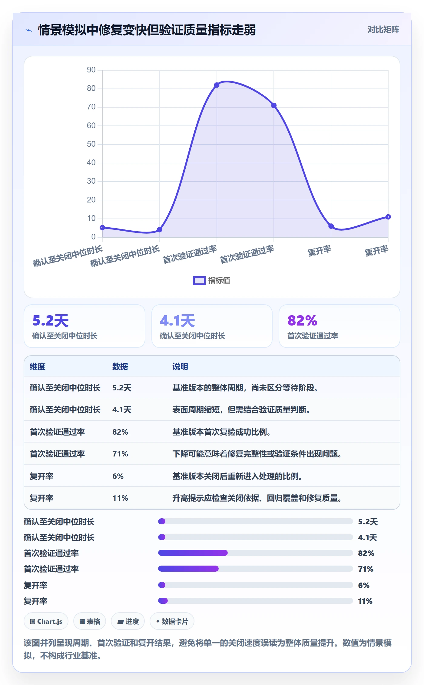Click the table cell 11%
Screen dimensions: 424x685
120,498
